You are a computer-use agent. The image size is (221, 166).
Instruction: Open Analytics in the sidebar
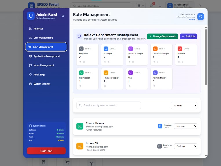pyautogui.click(x=46, y=29)
